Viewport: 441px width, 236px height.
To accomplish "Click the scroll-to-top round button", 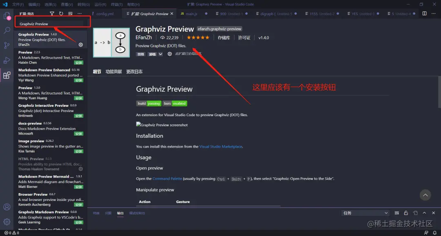I will (x=425, y=195).
